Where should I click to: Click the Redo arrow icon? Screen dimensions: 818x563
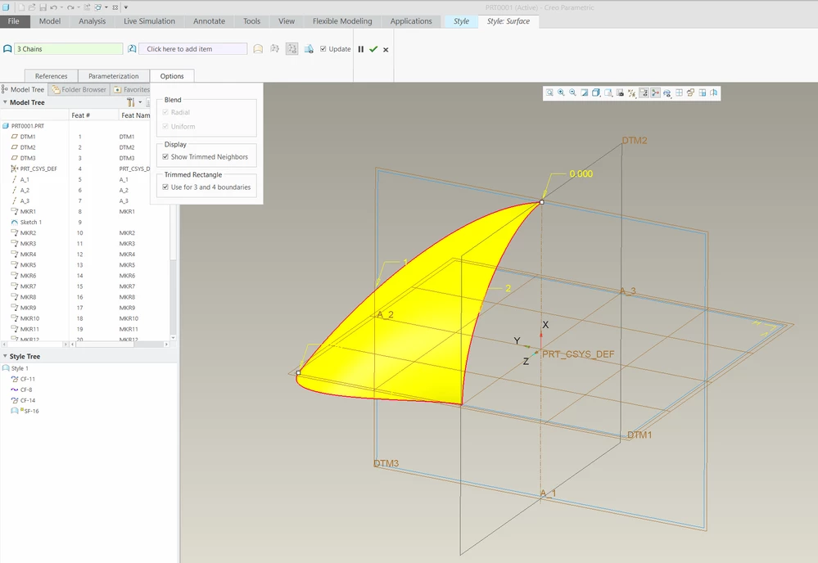[70, 7]
